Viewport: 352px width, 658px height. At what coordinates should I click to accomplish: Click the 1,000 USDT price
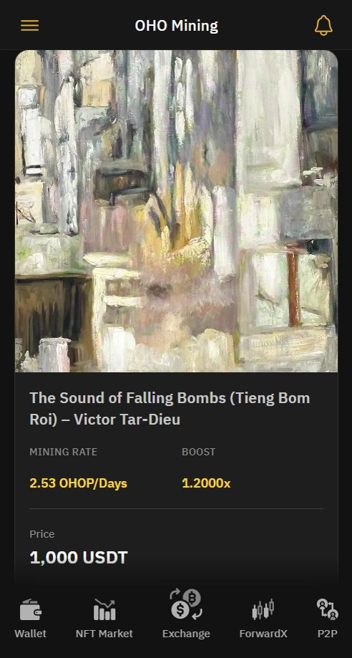(x=79, y=558)
